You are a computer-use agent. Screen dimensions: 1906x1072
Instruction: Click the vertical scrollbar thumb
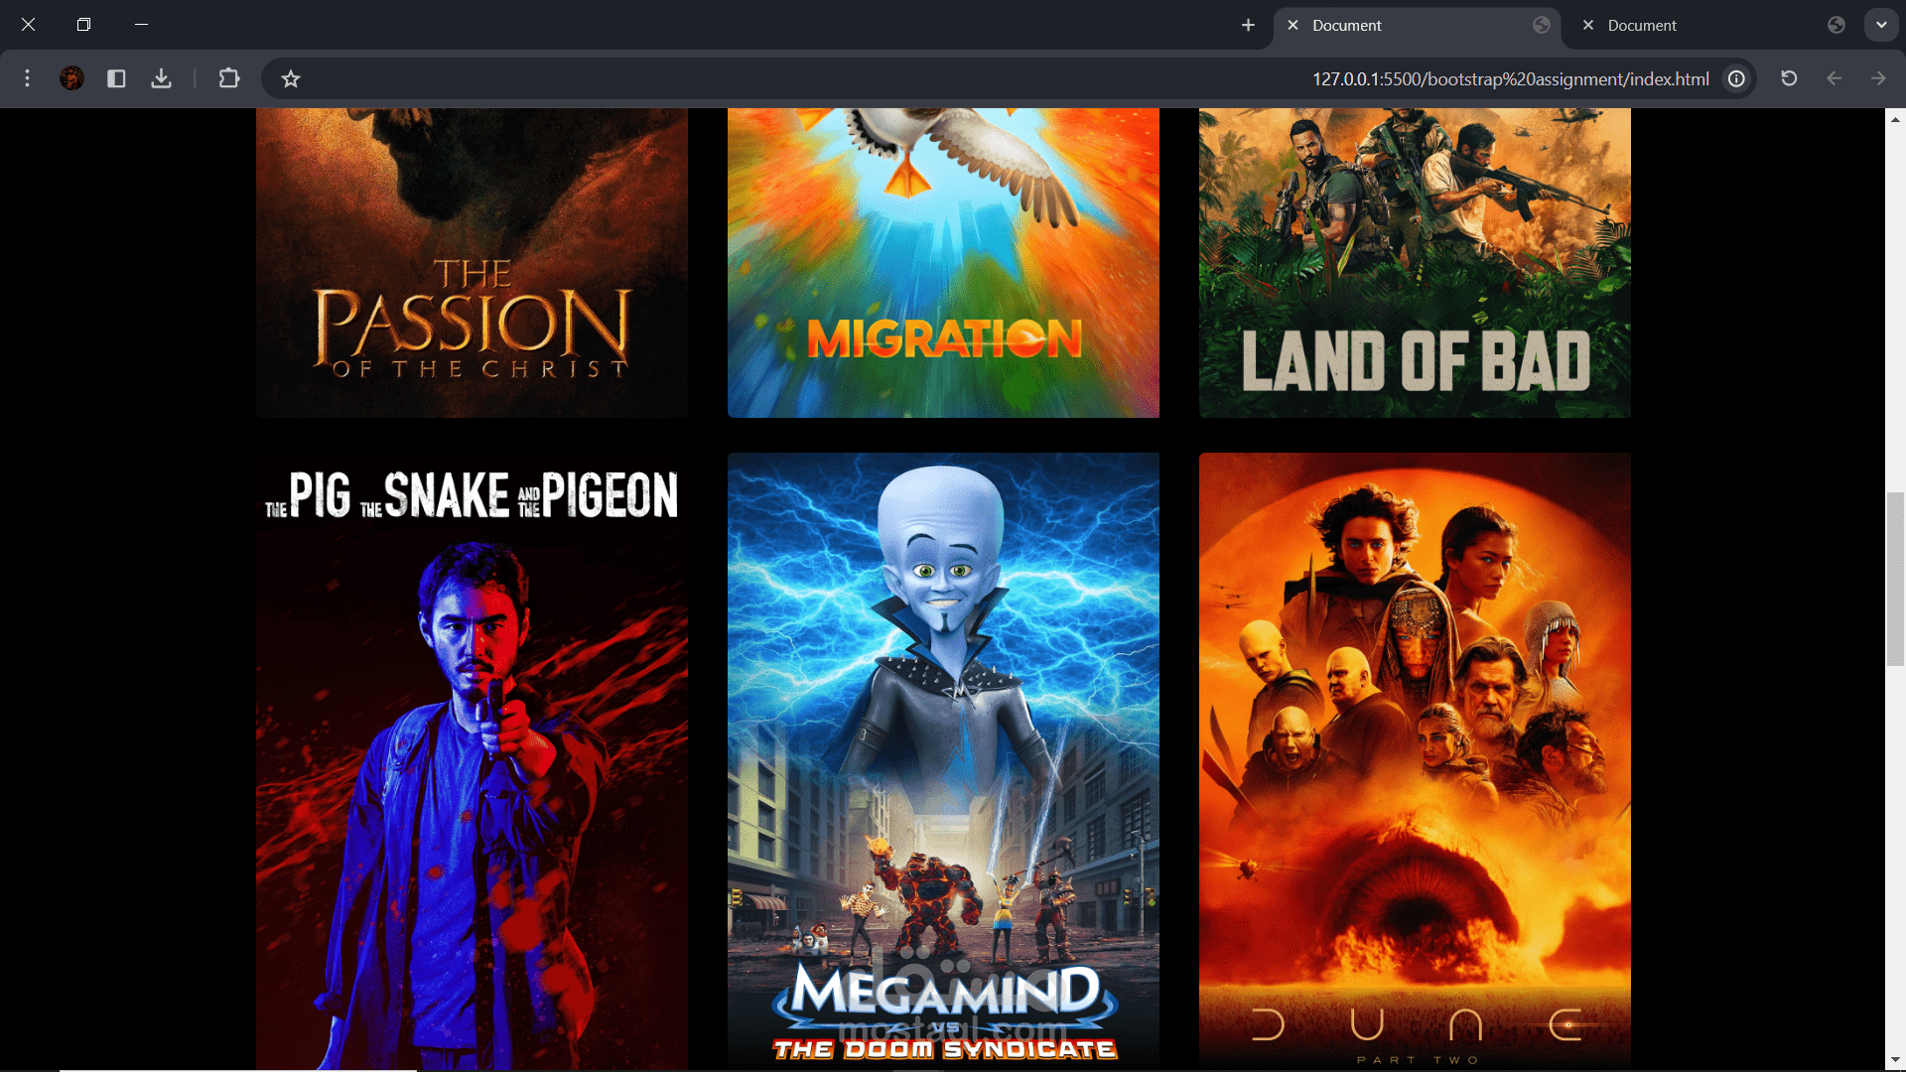[x=1895, y=578]
